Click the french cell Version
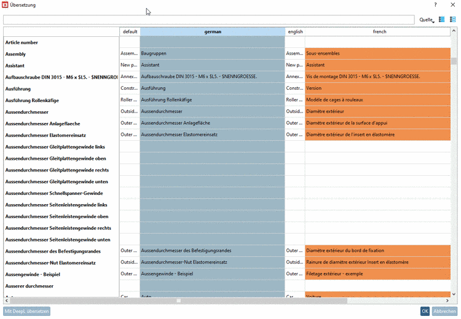 (x=378, y=89)
